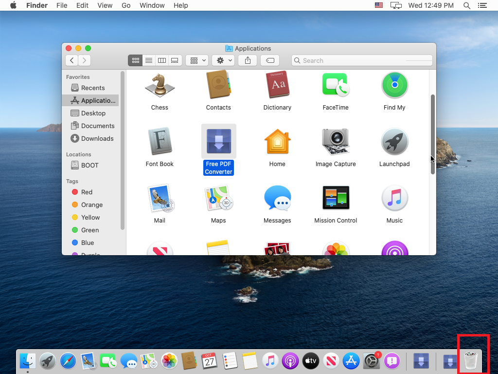Open Spotlight search in menu bar
Image resolution: width=498 pixels, height=374 pixels.
tap(467, 5)
